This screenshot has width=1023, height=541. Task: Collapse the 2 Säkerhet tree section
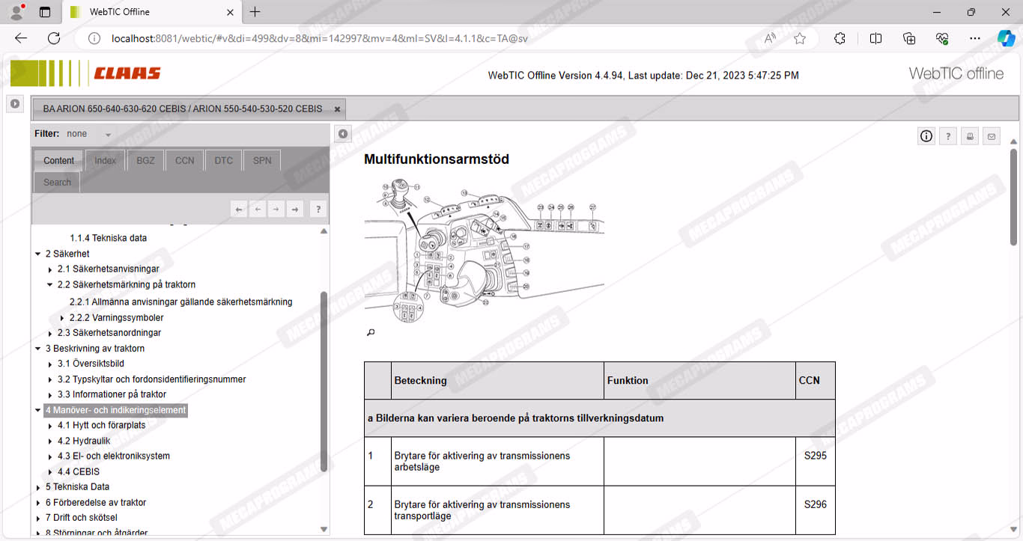click(38, 254)
